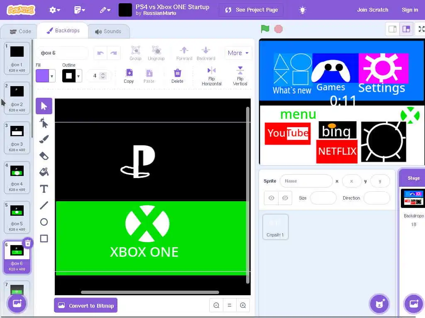Click the Delete trash icon
425x318 pixels.
[177, 76]
